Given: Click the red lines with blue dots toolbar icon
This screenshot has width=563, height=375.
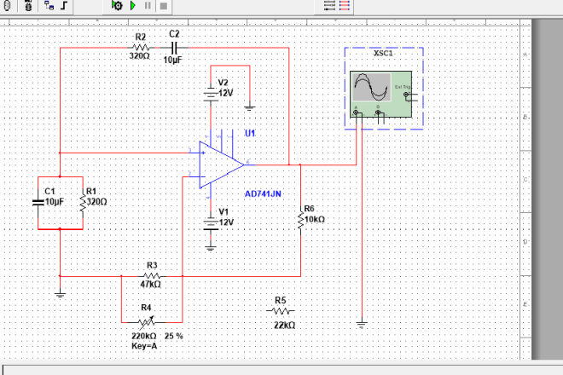Looking at the screenshot, I should click(x=345, y=5).
